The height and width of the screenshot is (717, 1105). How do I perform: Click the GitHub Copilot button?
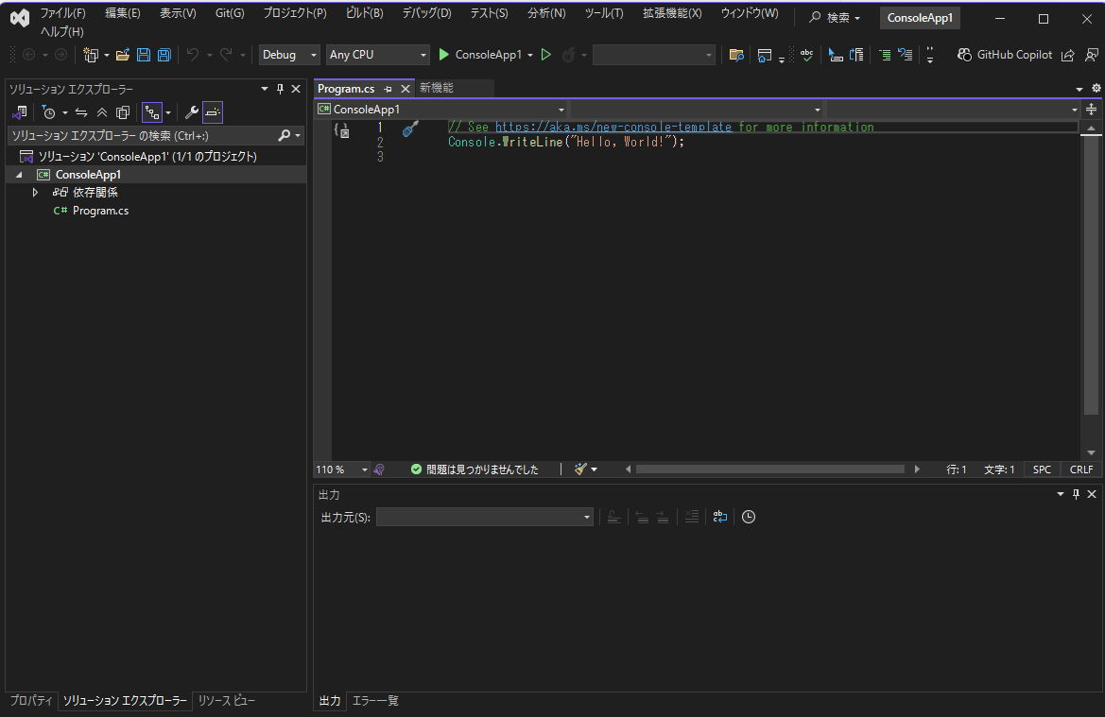tap(1005, 55)
